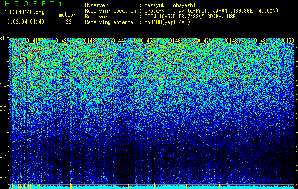Screen dimensions: 298x189
Task: Click the Receiving Location label
Action: [x=110, y=11]
